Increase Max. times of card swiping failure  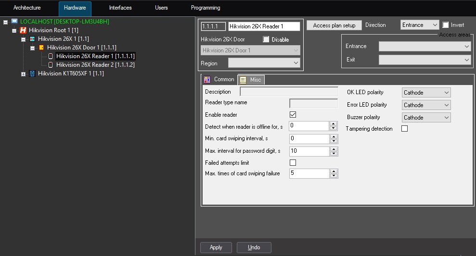333,171
